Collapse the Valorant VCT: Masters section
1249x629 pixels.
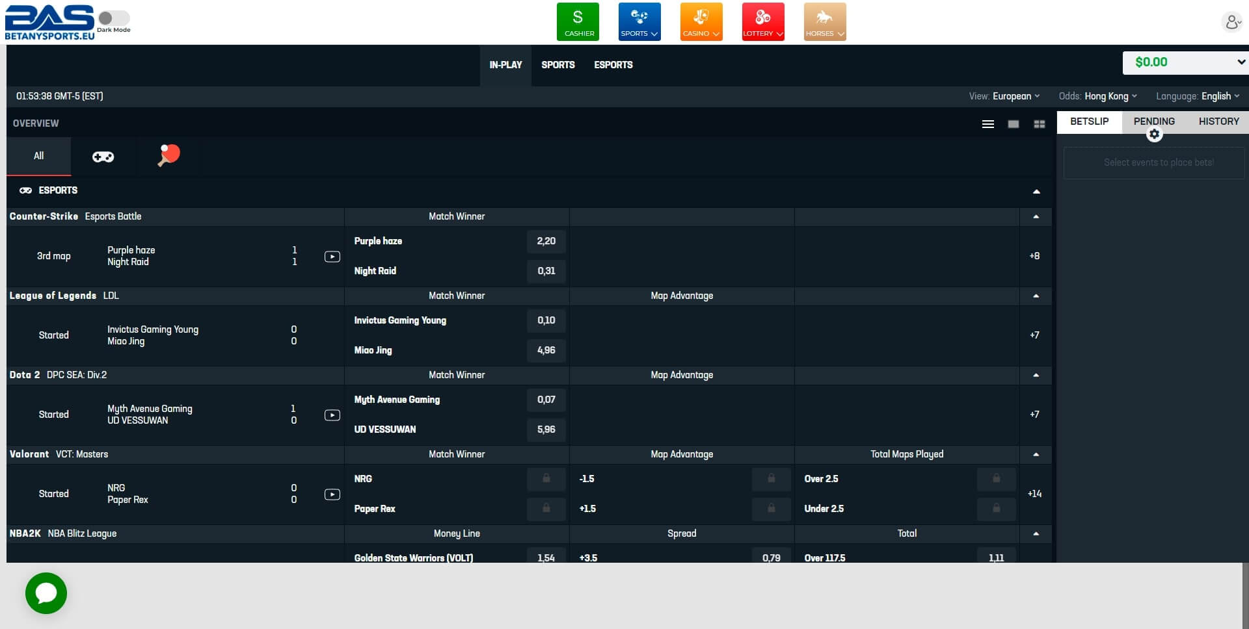click(x=1036, y=455)
